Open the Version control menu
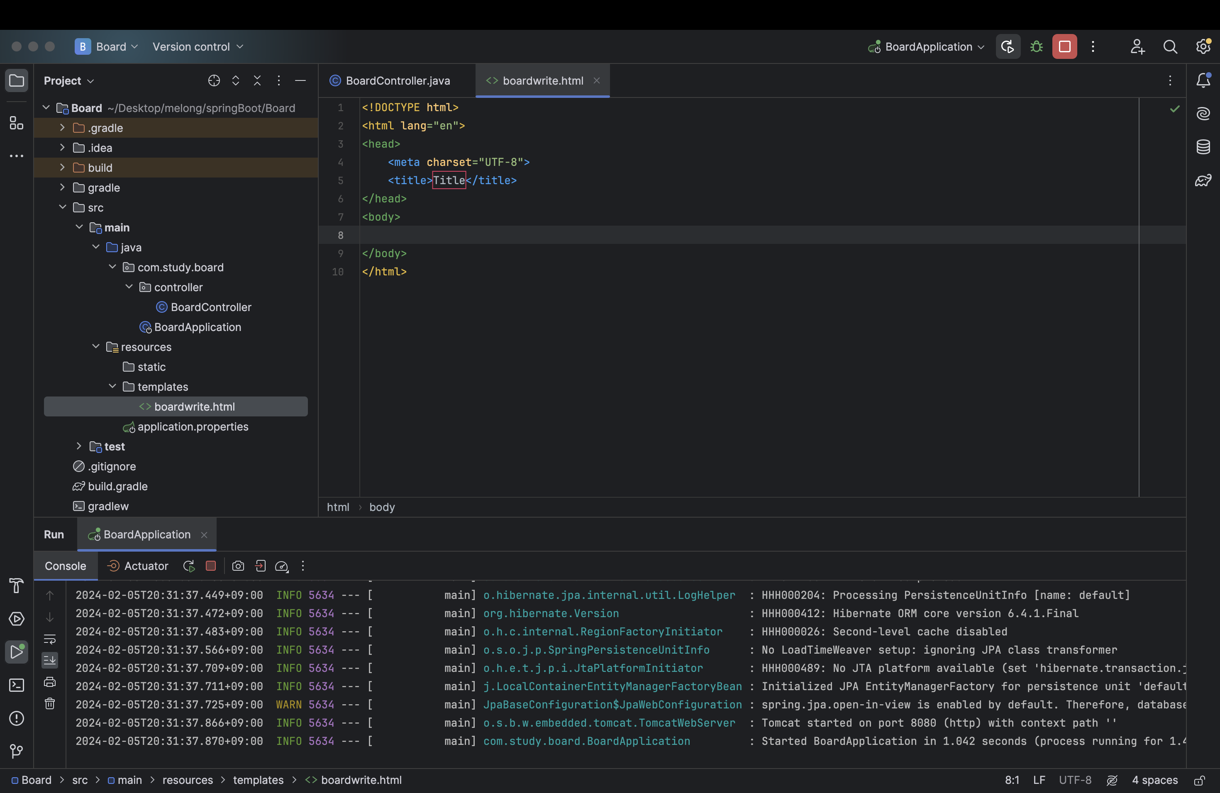 pyautogui.click(x=198, y=46)
